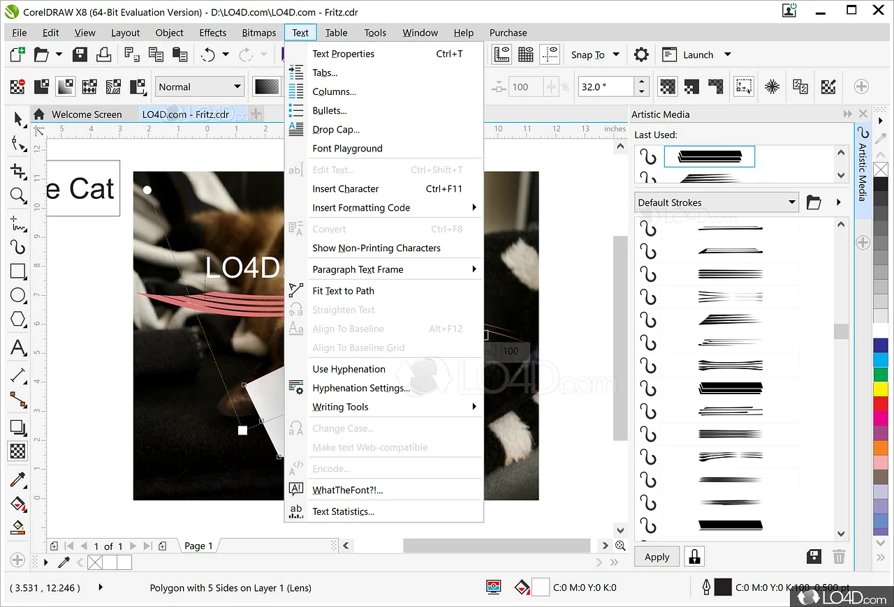
Task: Select the Zoom tool in toolbox
Action: tap(18, 196)
